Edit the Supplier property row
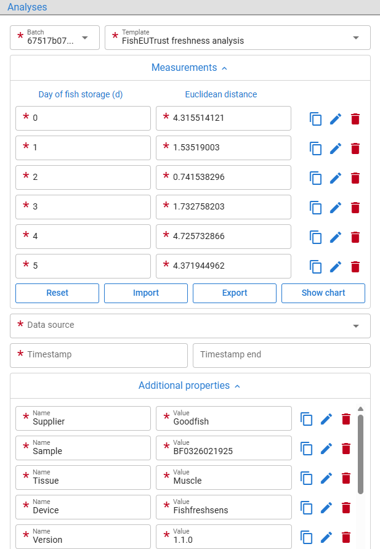 pyautogui.click(x=326, y=419)
